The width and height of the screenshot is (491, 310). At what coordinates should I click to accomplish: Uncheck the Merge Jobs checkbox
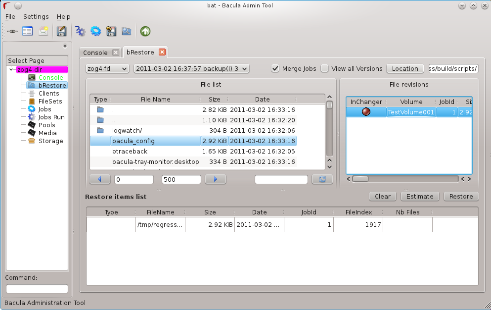tap(276, 68)
